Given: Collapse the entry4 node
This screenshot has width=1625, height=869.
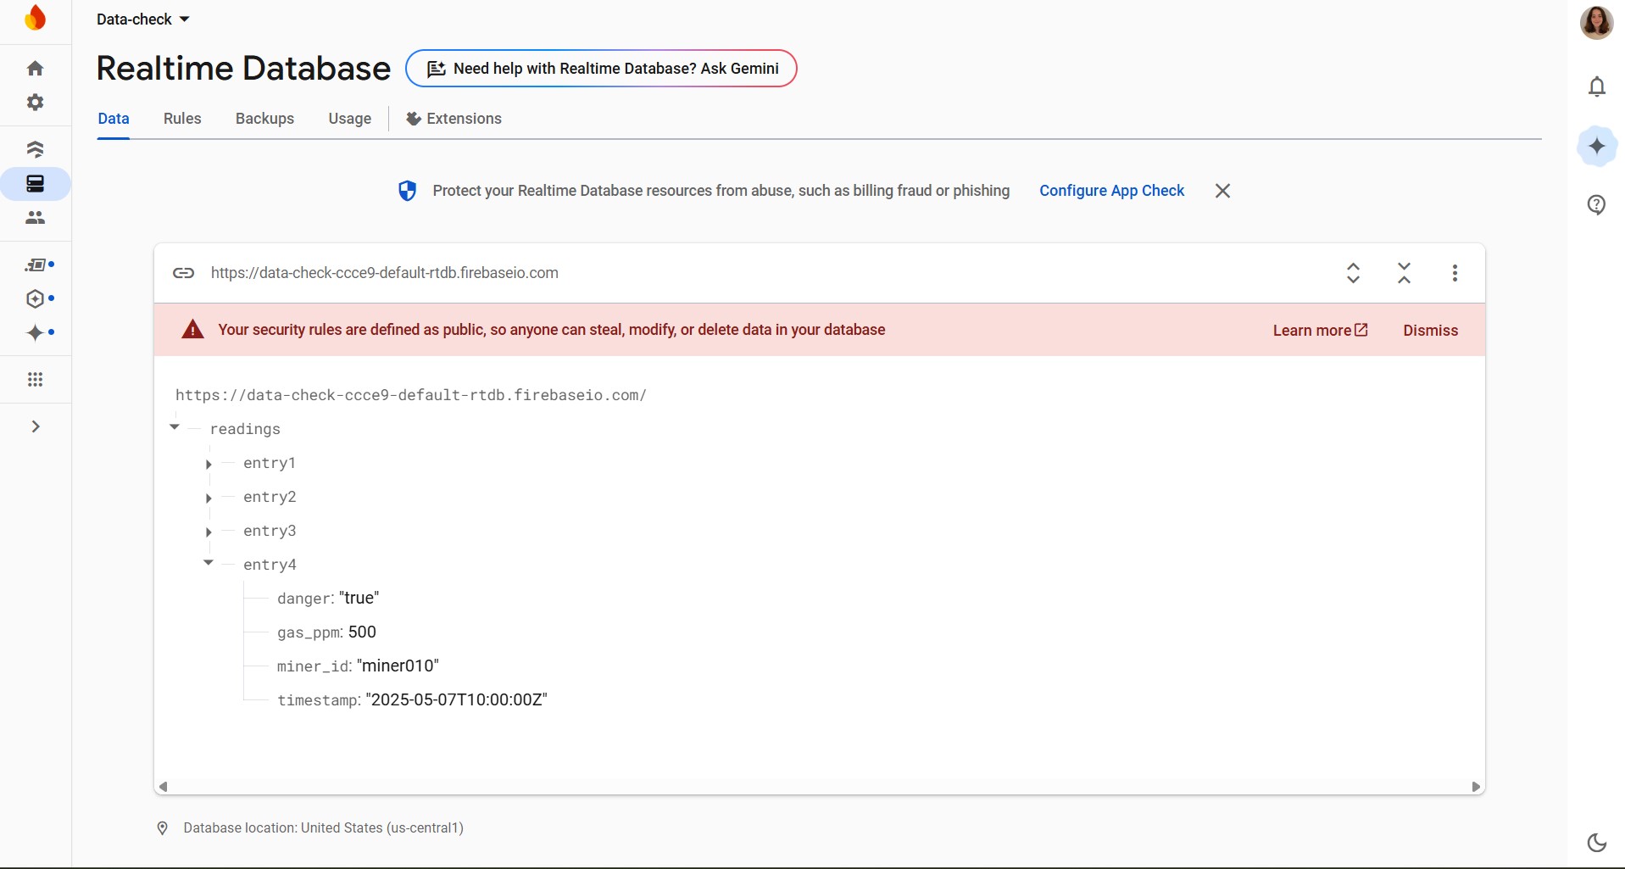Looking at the screenshot, I should coord(209,563).
